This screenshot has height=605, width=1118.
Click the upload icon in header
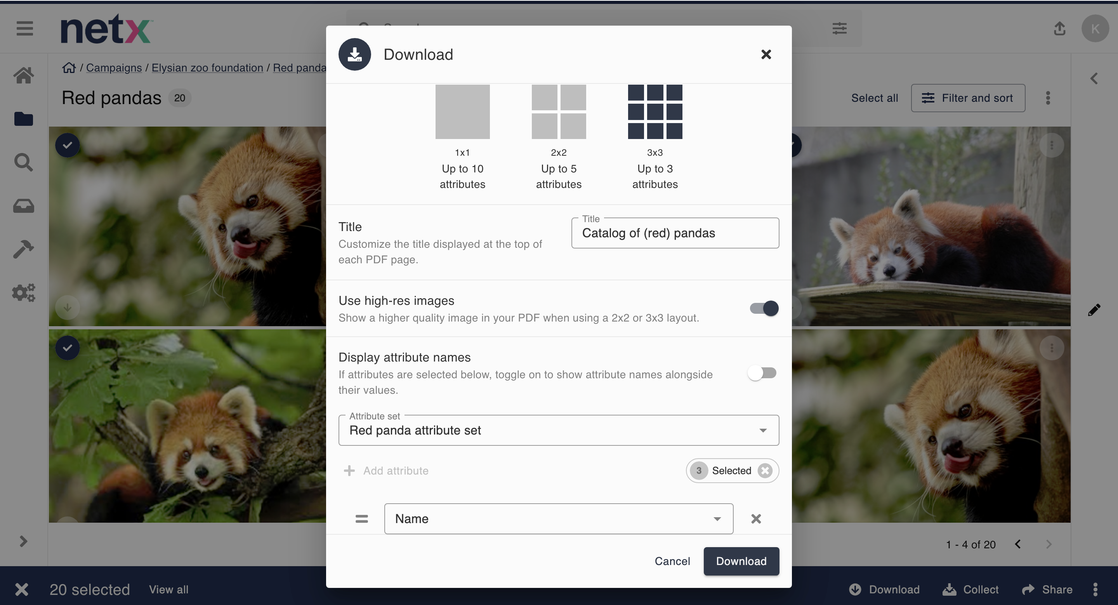1059,29
